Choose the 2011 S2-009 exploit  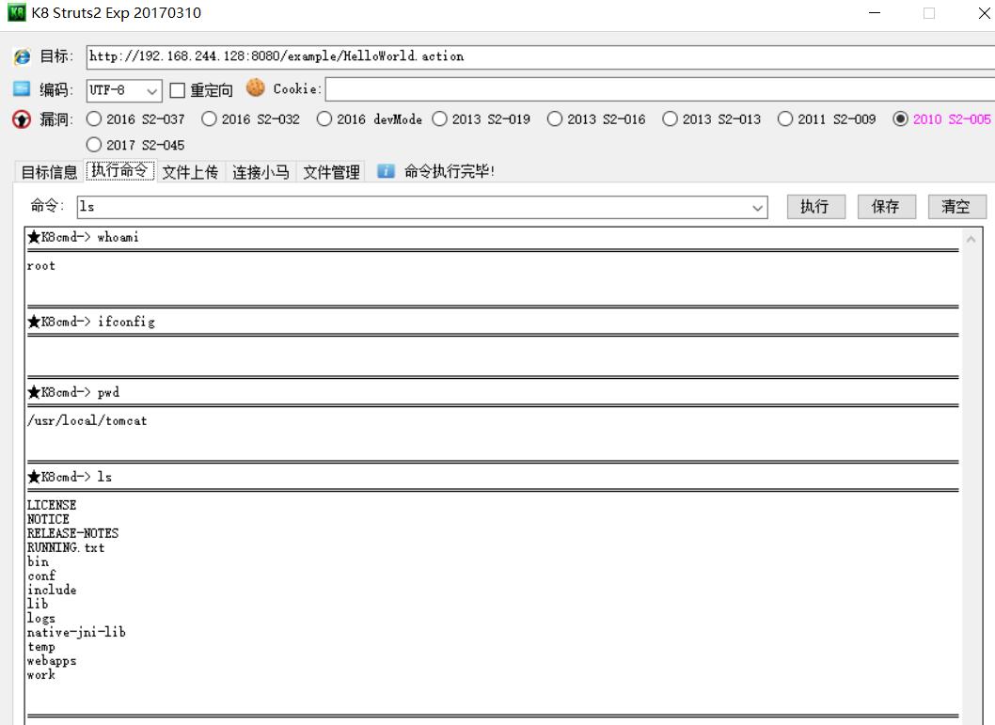[x=785, y=119]
